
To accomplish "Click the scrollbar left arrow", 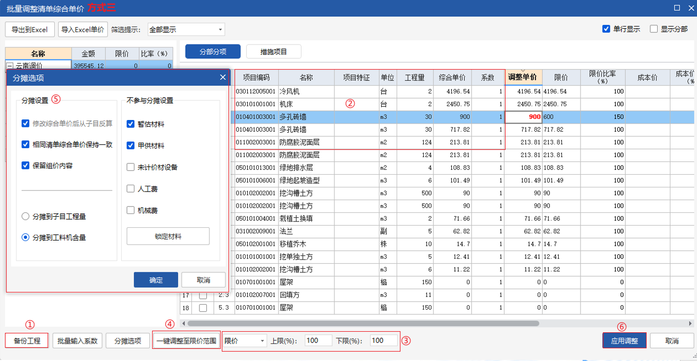I will click(x=183, y=323).
